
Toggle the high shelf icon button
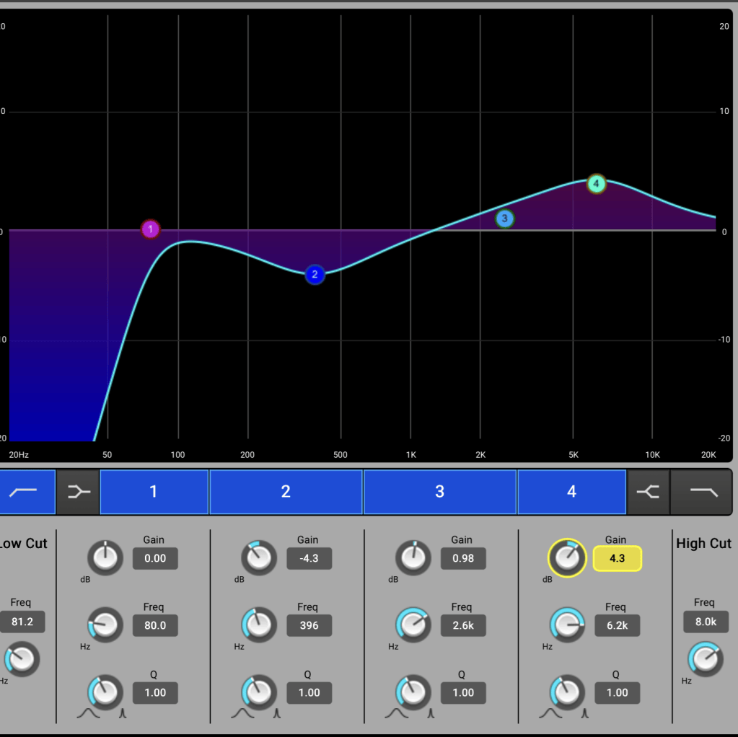tap(648, 491)
